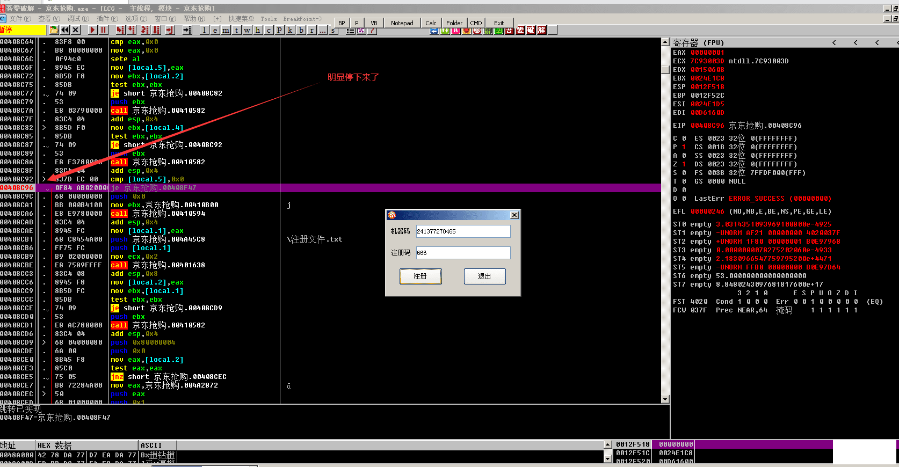The width and height of the screenshot is (899, 467).
Task: Open the 插件 (Plugins) menu
Action: coord(107,18)
